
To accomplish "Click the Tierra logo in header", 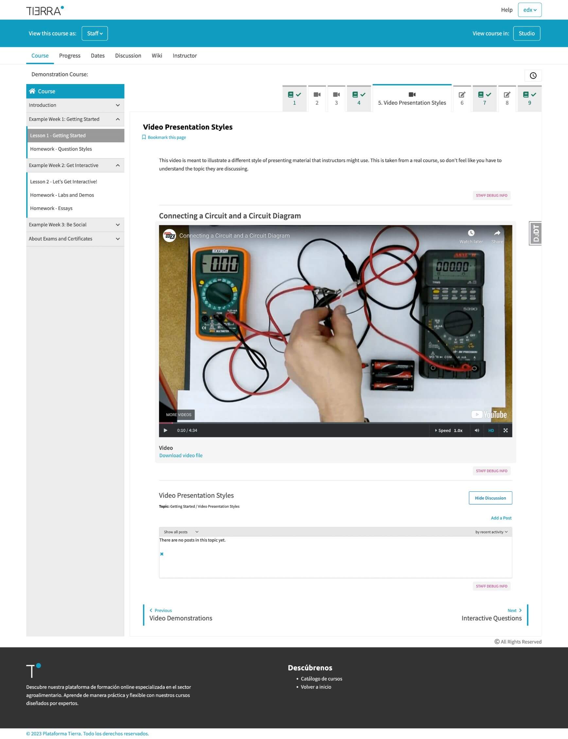I will (45, 10).
